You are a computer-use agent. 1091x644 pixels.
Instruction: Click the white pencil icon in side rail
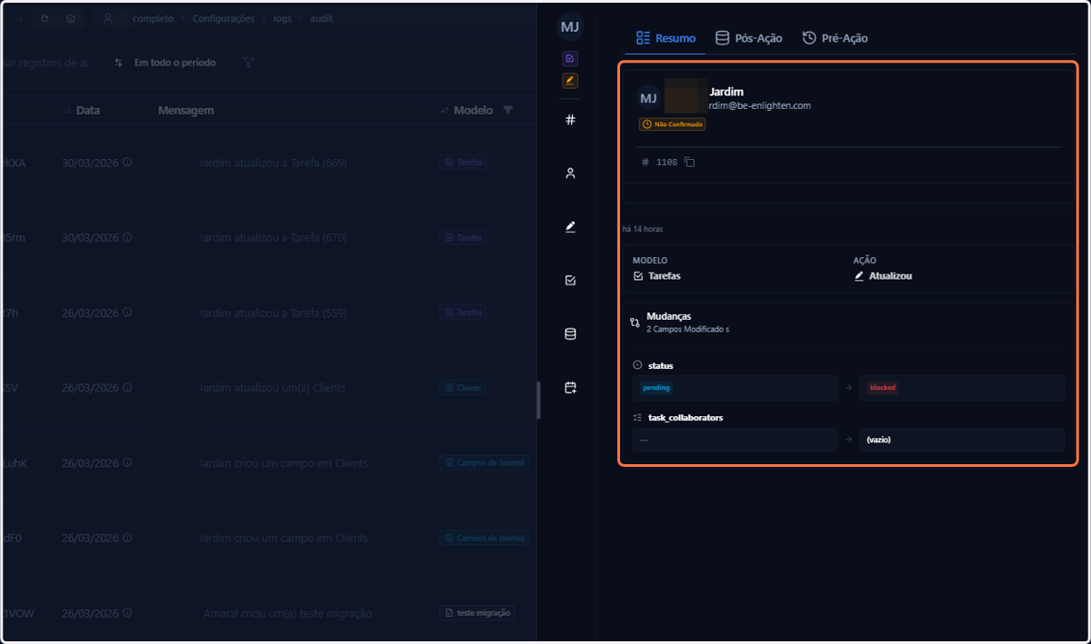570,226
